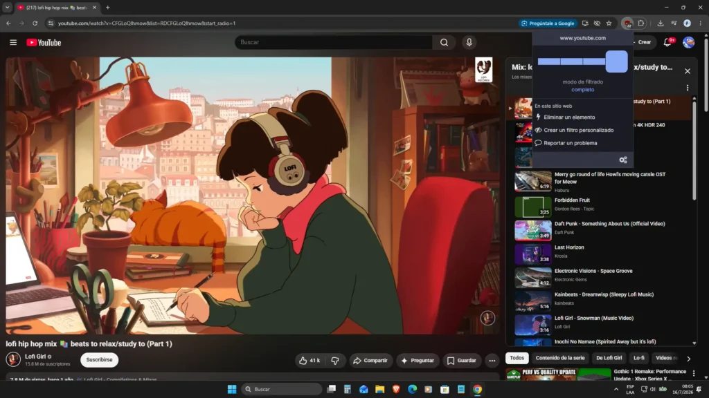
Task: Click the third segment of the filtering mode slider
Action: coord(593,61)
